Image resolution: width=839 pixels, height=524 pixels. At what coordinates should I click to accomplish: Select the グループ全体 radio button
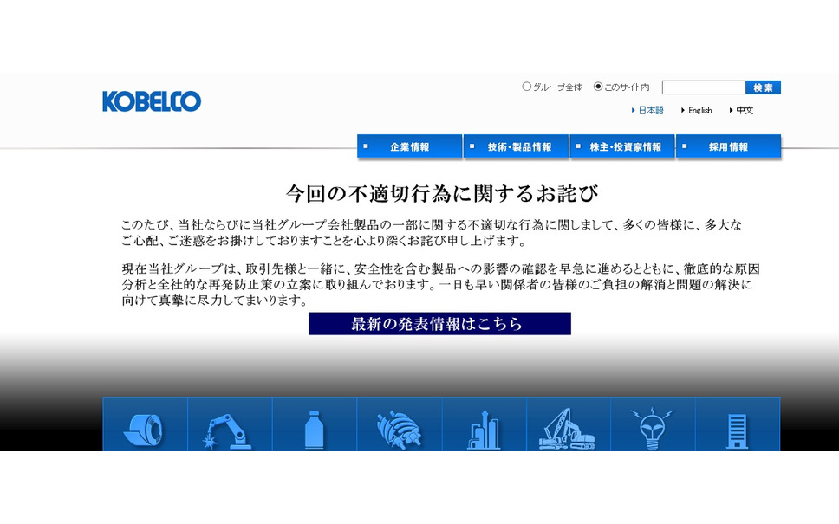[527, 87]
